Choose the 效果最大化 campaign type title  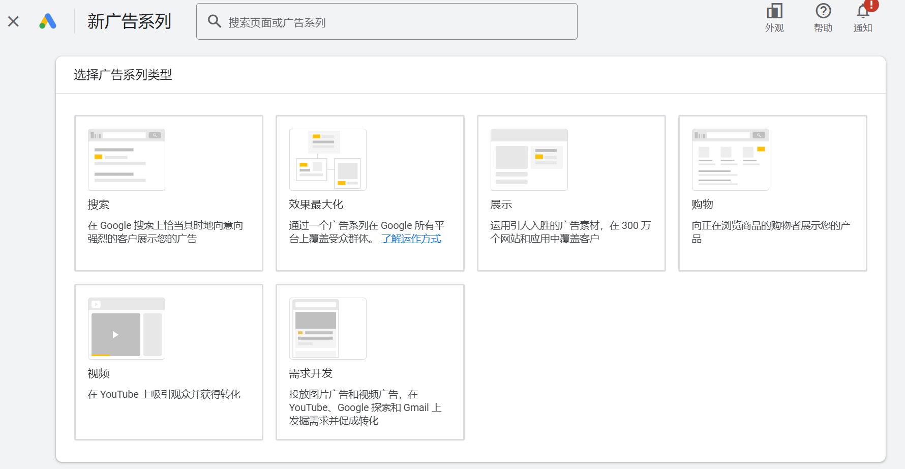tap(316, 204)
